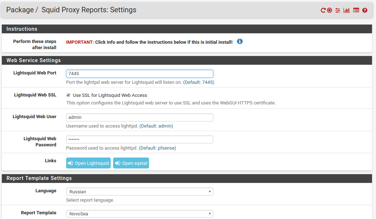Click the Open sqstat button

131,163
